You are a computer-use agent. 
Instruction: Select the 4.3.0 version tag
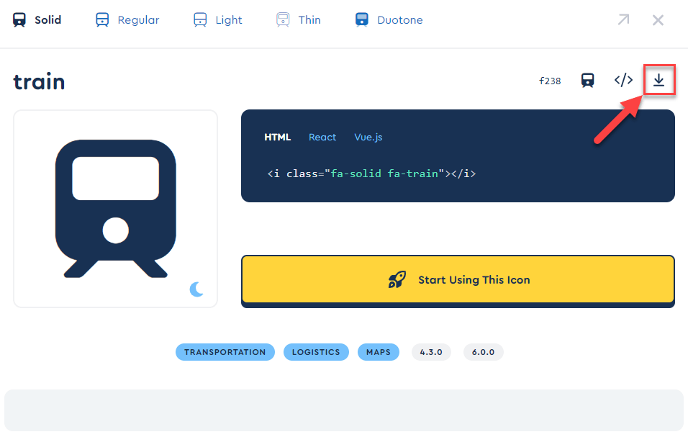(431, 352)
